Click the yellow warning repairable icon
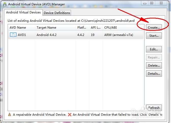 pyautogui.click(x=10, y=114)
